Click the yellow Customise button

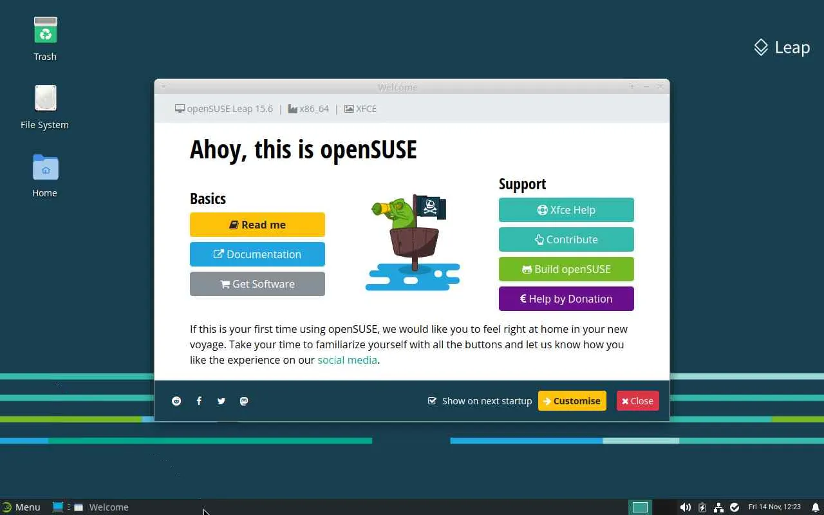572,401
